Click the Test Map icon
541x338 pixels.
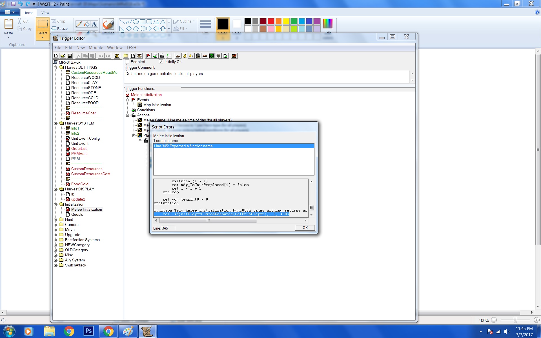(x=234, y=56)
